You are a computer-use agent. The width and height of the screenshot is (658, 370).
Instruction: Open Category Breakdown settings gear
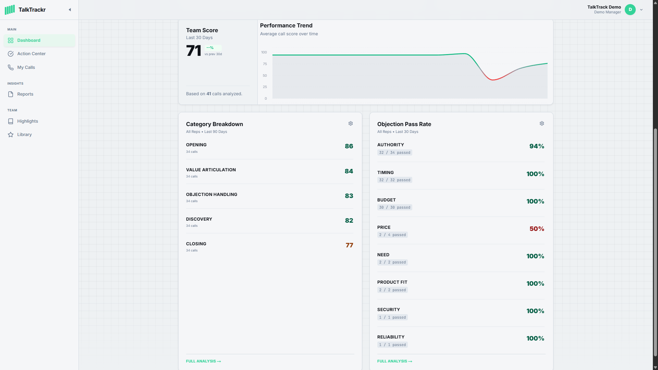coord(351,123)
